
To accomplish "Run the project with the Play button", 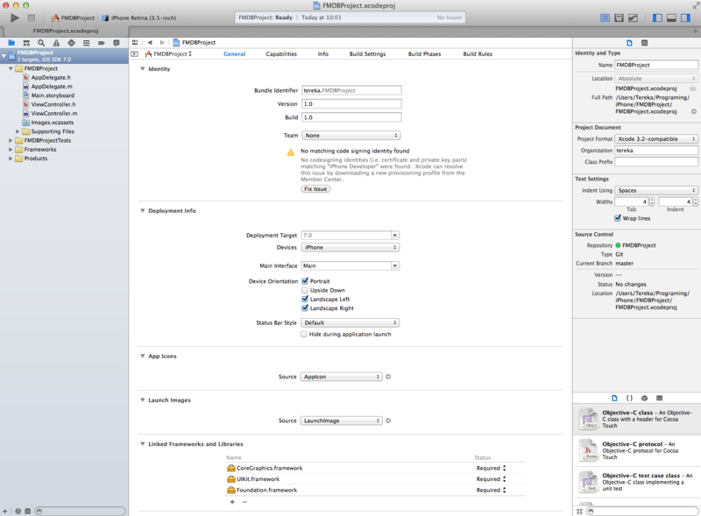I will tap(15, 18).
